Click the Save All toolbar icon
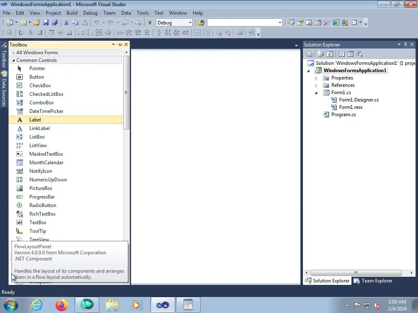Viewport: 418px width, 313px height. tap(55, 23)
